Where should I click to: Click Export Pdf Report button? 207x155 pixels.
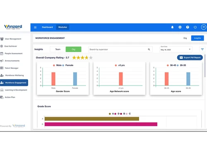[x=190, y=57]
